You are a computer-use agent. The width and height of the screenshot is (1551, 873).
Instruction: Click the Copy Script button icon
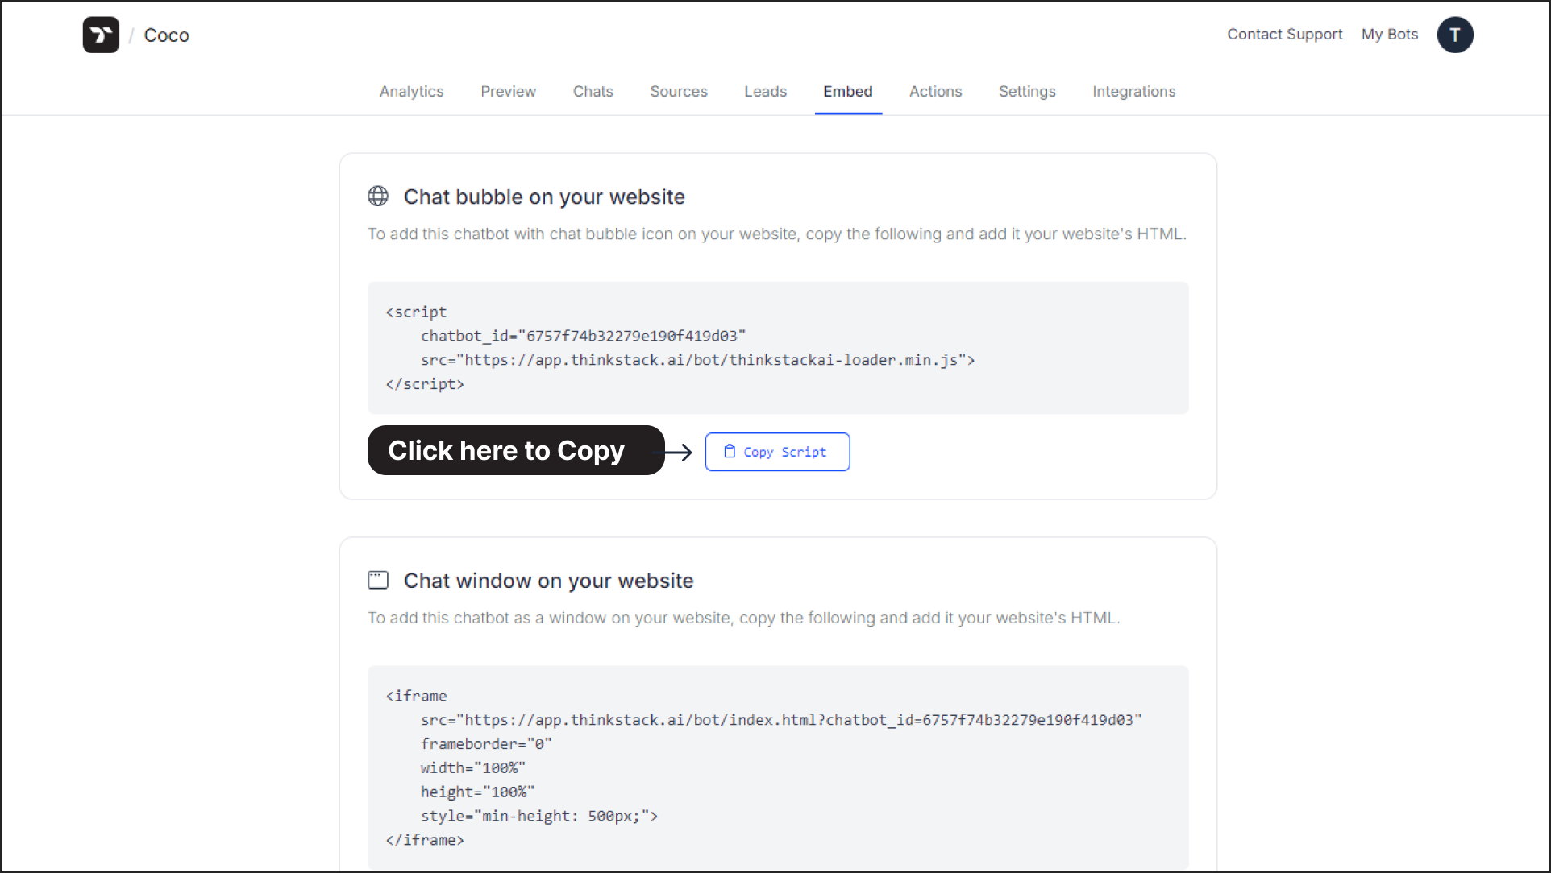[x=729, y=450]
